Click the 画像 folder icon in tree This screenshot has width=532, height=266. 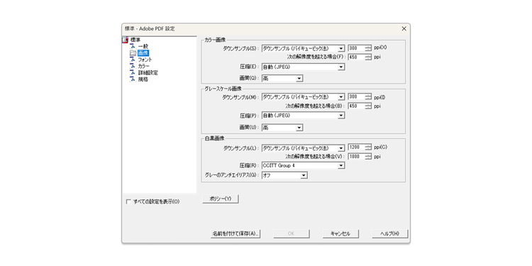click(133, 53)
